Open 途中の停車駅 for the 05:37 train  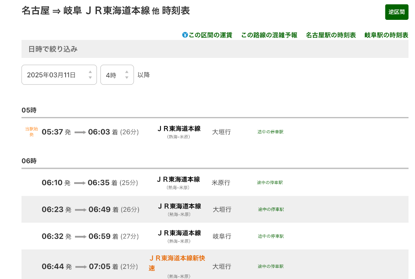coord(270,132)
